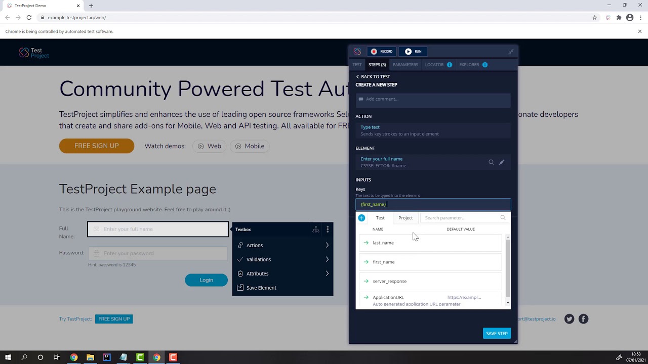Open File Explorer from taskbar
The width and height of the screenshot is (648, 364).
[90, 357]
